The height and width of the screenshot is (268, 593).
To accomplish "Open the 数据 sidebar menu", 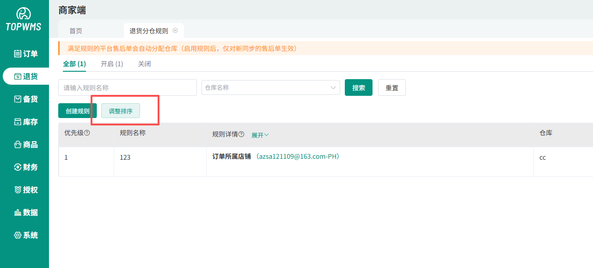I will pyautogui.click(x=26, y=212).
